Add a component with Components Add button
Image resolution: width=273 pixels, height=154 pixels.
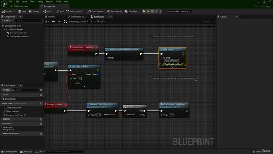(6, 21)
